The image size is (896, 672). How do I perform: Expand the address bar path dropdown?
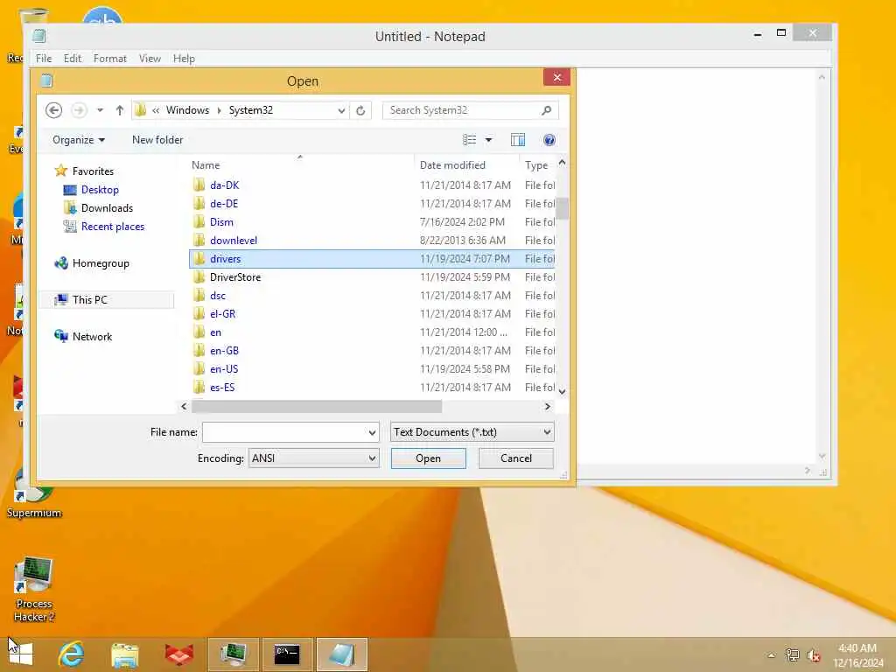(341, 110)
